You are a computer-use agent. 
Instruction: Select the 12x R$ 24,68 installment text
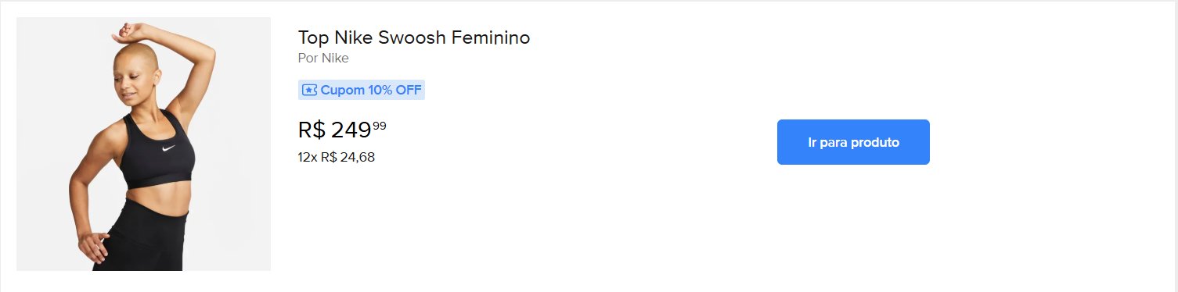pyautogui.click(x=337, y=157)
